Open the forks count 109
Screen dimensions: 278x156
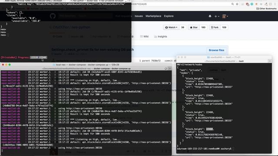pos(224,27)
